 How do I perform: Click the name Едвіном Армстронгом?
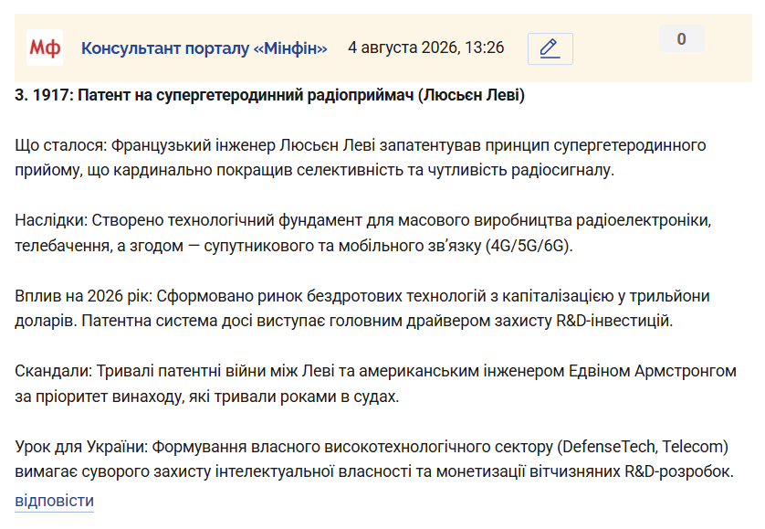(x=653, y=371)
